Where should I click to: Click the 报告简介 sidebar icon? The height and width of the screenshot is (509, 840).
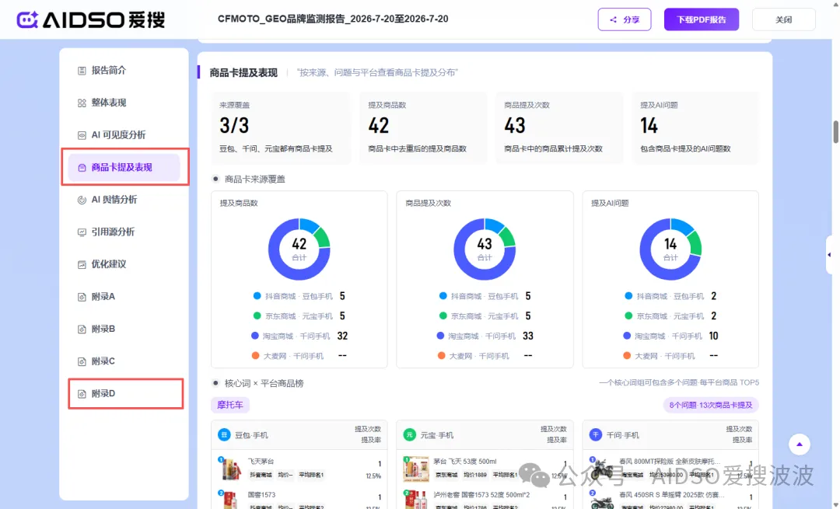(x=82, y=71)
